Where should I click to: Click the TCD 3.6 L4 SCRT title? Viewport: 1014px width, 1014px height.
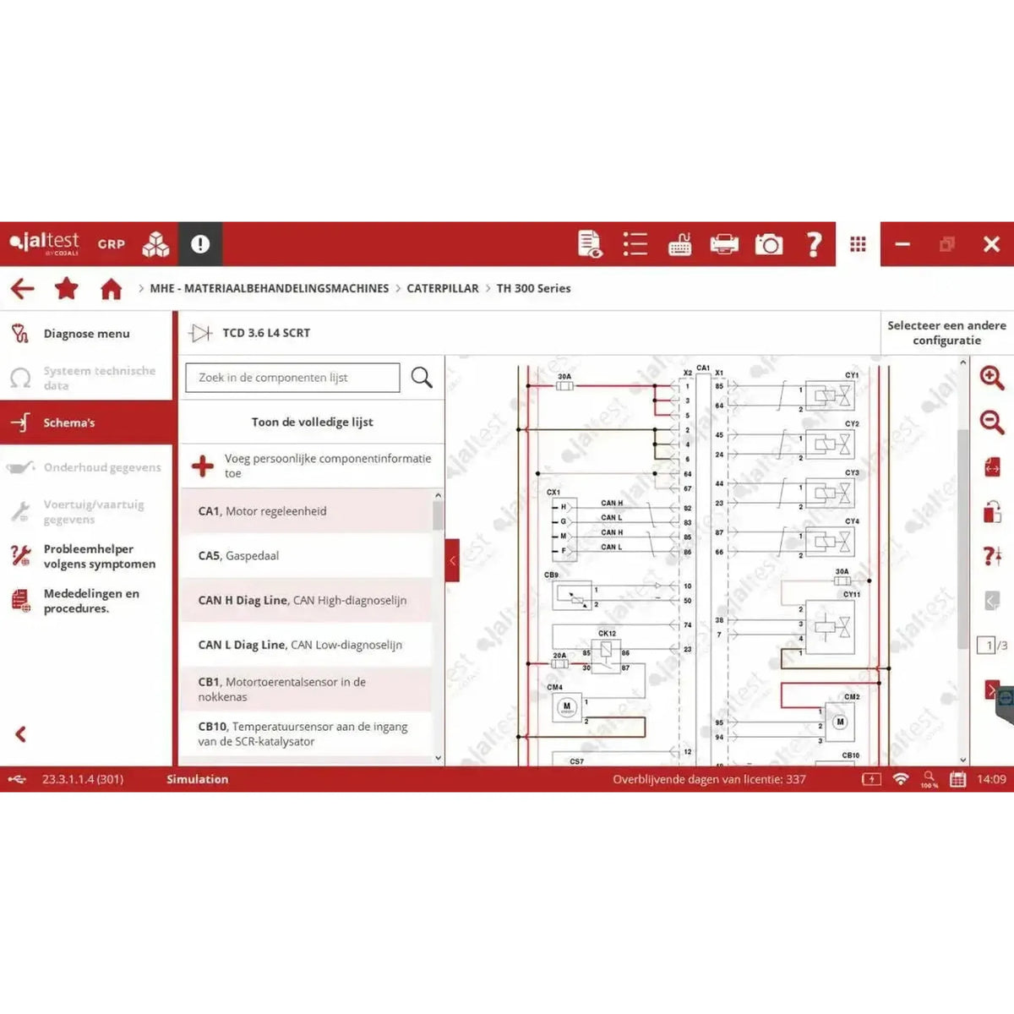[266, 333]
